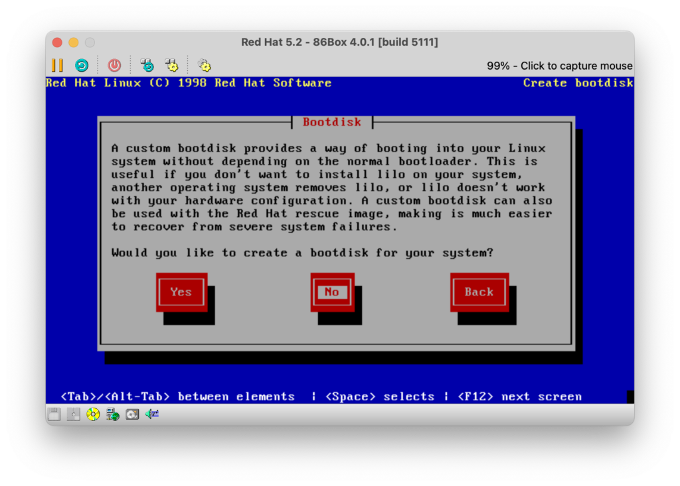Viewport: 680px width, 486px height.
Task: Pause the emulated machine execution
Action: 57,66
